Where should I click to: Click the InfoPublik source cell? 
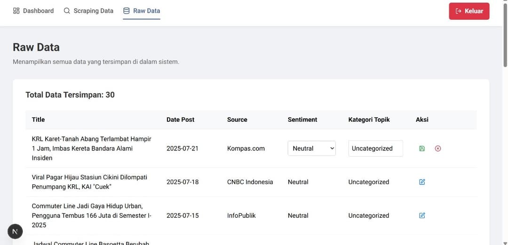click(241, 215)
